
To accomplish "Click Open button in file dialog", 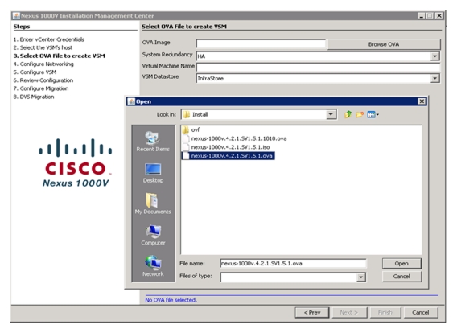I will [401, 263].
